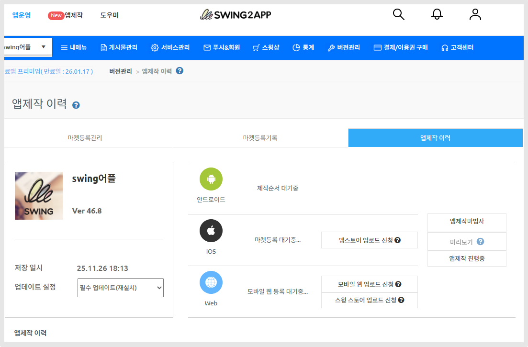This screenshot has width=528, height=347.
Task: Click help icon in the breadcrumb bar
Action: pyautogui.click(x=180, y=71)
